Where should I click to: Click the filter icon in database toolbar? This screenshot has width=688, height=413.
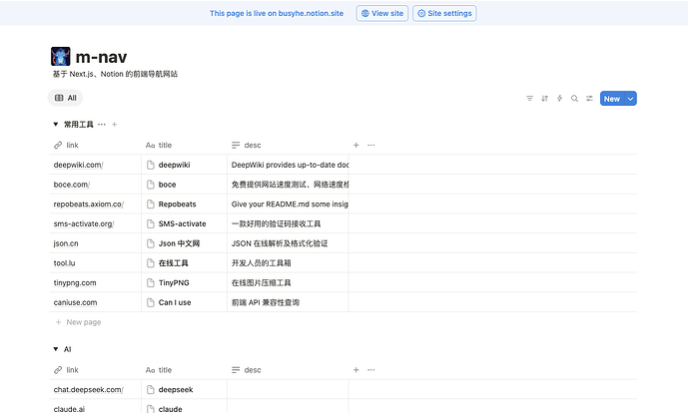pyautogui.click(x=529, y=99)
